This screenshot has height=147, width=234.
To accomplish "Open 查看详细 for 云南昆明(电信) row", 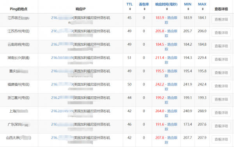I will [x=221, y=46].
